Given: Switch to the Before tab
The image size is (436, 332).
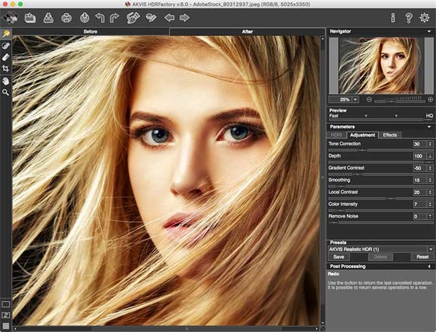Looking at the screenshot, I should (x=91, y=31).
